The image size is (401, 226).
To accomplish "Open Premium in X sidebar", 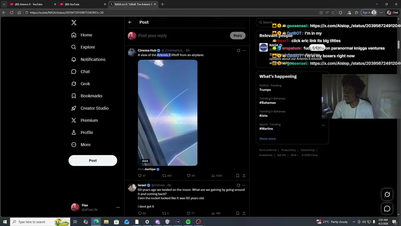I will click(x=85, y=120).
